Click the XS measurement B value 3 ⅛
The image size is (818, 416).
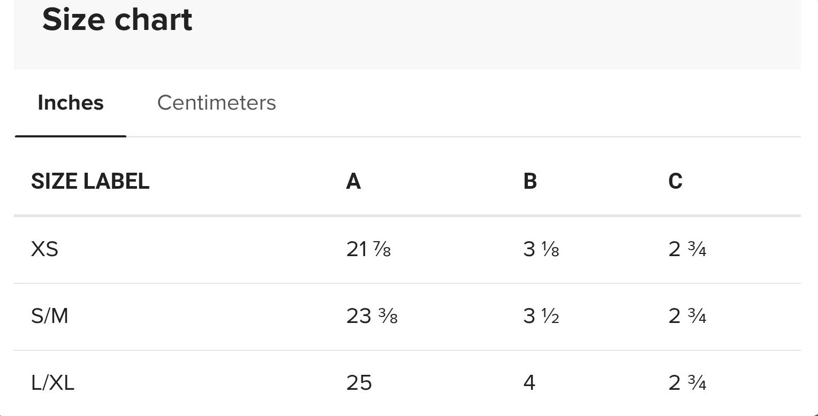click(541, 249)
